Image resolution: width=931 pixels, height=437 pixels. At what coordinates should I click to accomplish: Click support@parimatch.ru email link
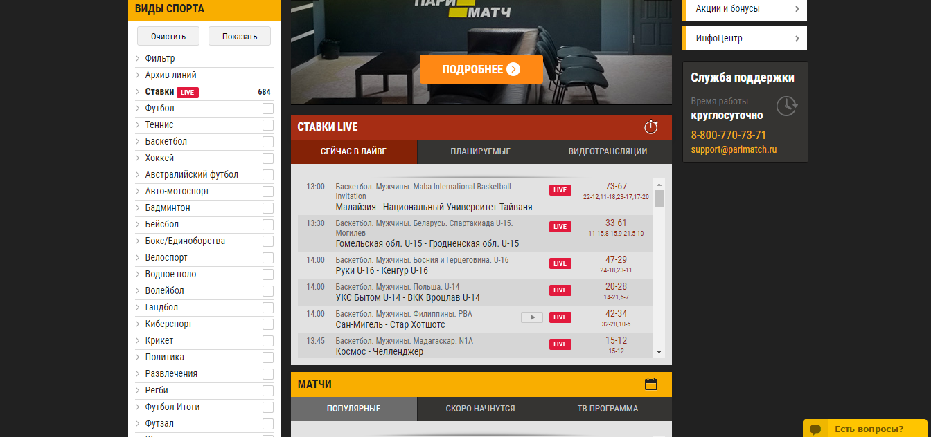pyautogui.click(x=734, y=149)
